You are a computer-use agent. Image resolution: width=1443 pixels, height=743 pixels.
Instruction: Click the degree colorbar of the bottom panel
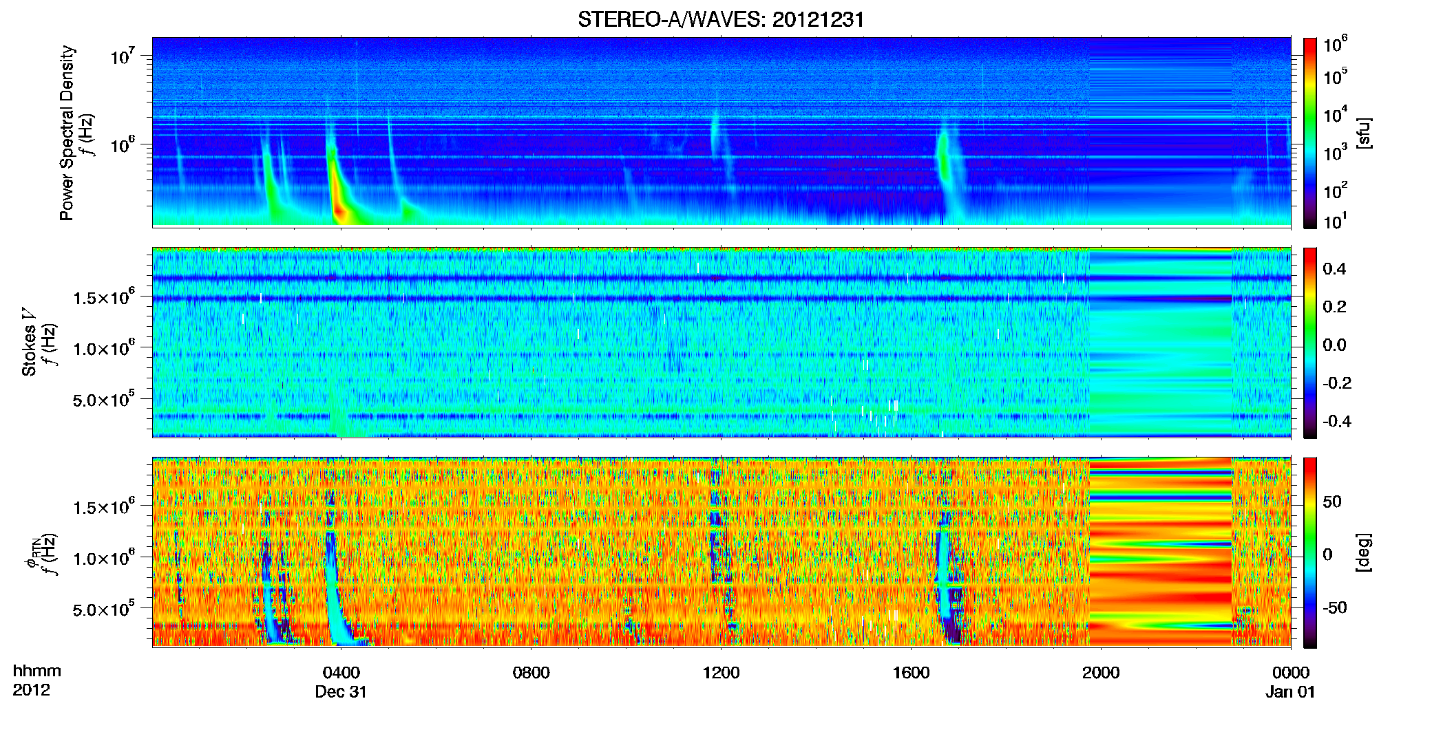tap(1309, 552)
